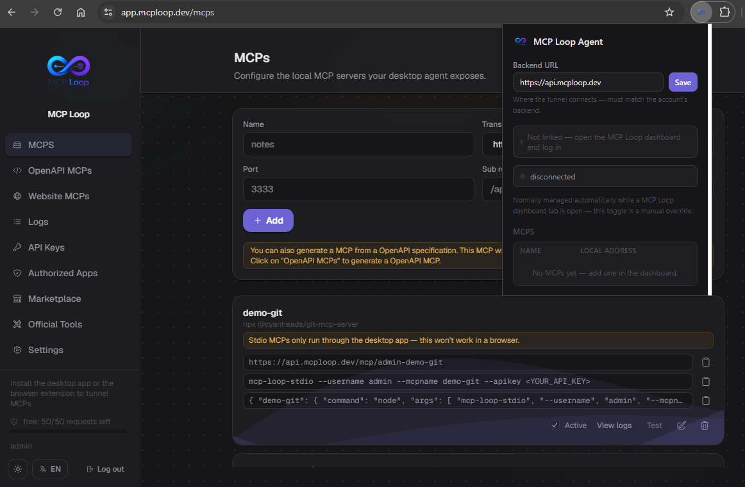The height and width of the screenshot is (487, 745).
Task: Open the EN language selector
Action: click(50, 469)
